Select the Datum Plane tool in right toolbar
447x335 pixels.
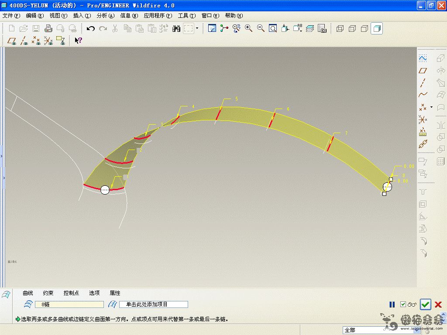pos(423,70)
